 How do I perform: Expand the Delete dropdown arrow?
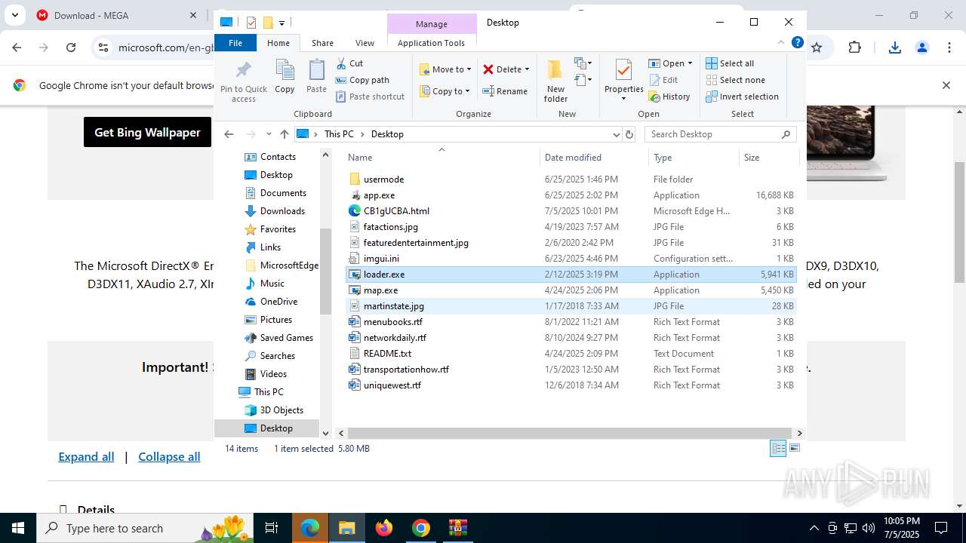click(x=527, y=69)
